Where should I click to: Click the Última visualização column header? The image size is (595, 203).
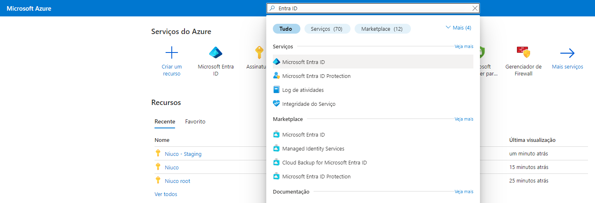click(533, 140)
